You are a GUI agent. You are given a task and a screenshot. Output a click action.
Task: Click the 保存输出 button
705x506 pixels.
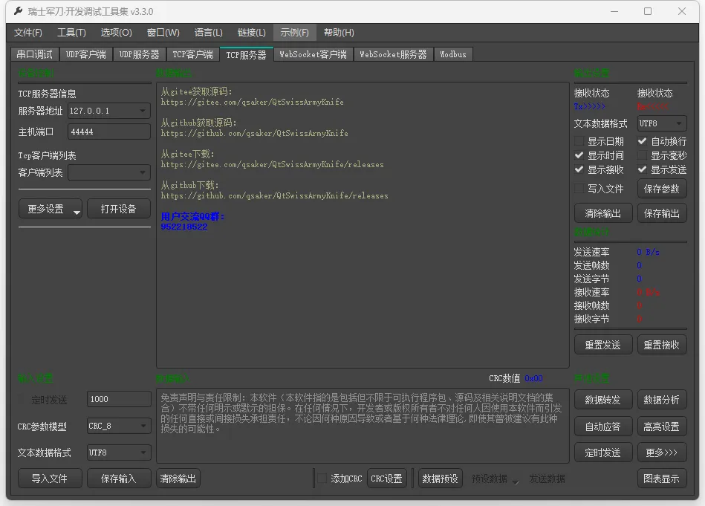pos(662,213)
